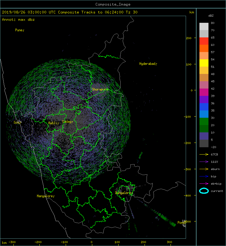Pick the red 60-65 dBZ swatch
This screenshot has width=226, height=246.
click(204, 41)
